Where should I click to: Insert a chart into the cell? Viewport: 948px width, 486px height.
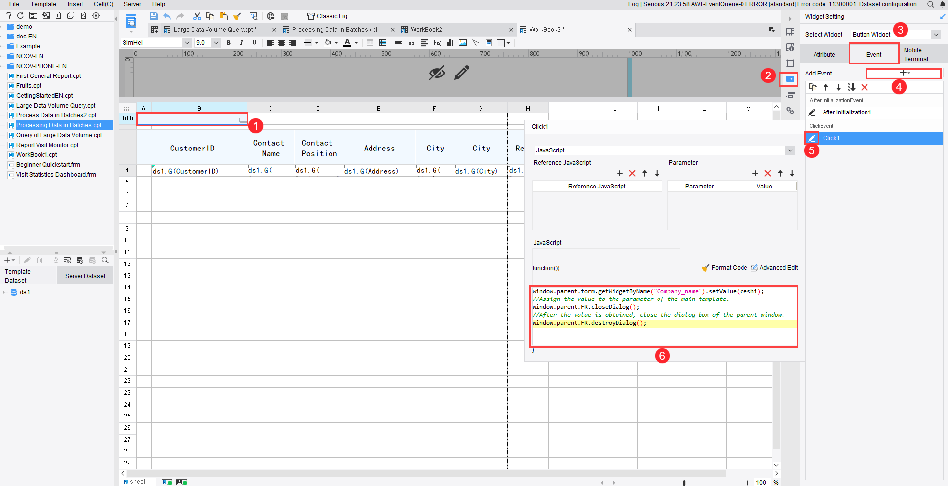[450, 43]
